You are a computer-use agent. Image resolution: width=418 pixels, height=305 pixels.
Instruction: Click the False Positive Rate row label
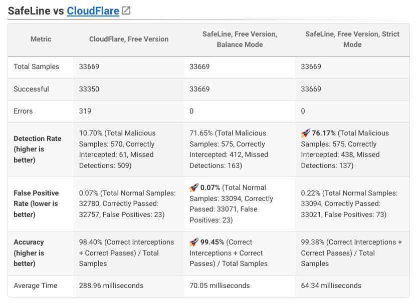click(x=36, y=203)
